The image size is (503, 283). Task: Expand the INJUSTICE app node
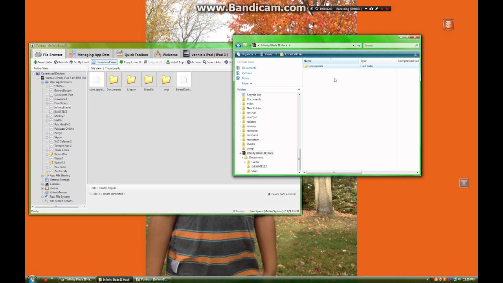47,112
